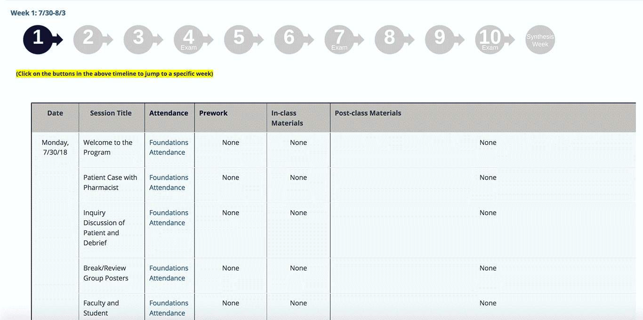Click the Monday, 7/30/18 date cell

55,147
